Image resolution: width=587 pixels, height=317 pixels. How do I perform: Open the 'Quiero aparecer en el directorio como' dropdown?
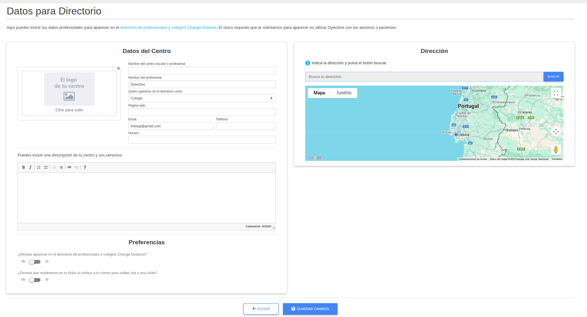click(202, 98)
